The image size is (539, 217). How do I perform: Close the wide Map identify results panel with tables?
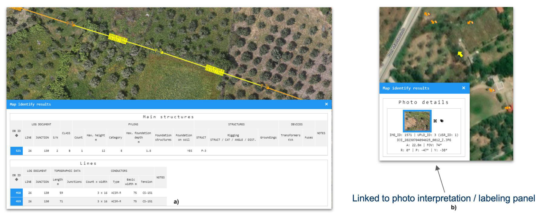326,104
